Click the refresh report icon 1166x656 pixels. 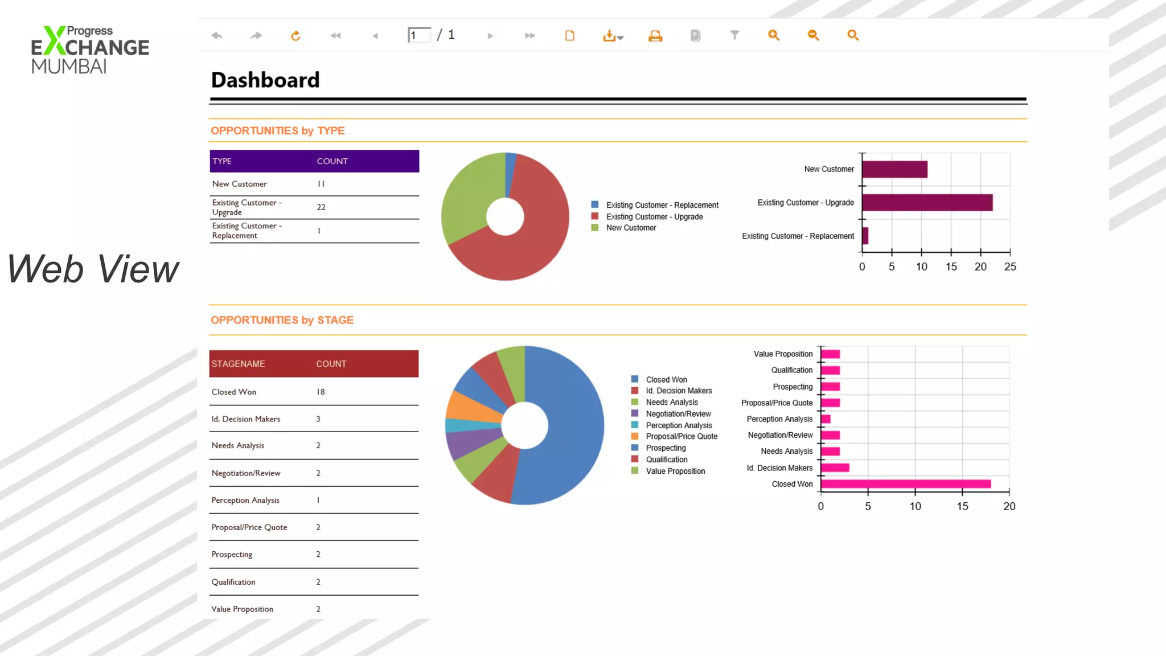click(295, 36)
